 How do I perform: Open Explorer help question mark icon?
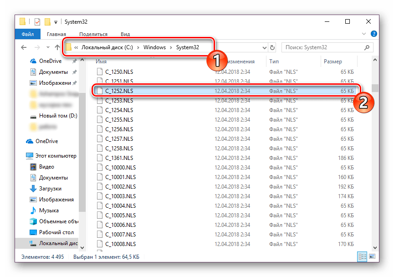[374, 34]
